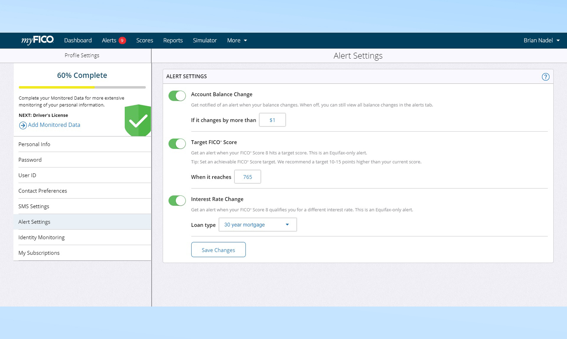Expand the More menu
This screenshot has width=567, height=339.
237,40
